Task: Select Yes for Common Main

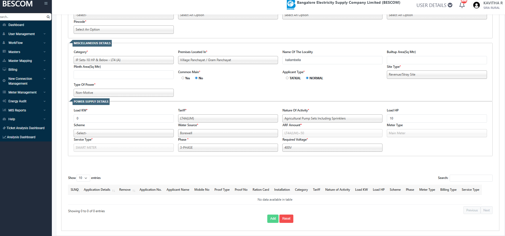Action: [x=183, y=78]
